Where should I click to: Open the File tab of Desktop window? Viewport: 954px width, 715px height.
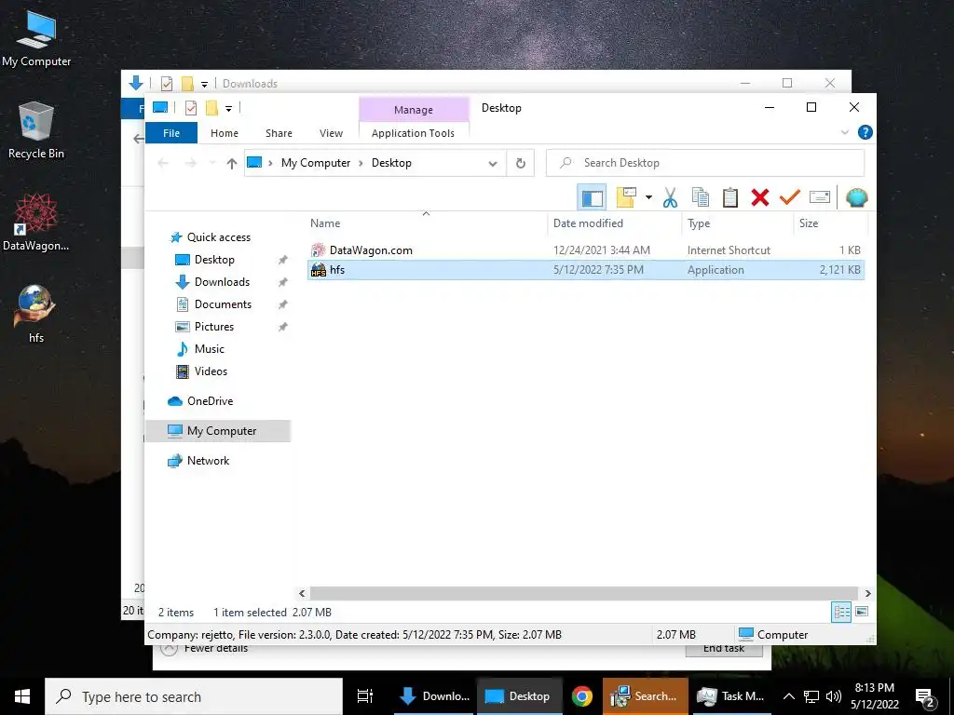171,133
